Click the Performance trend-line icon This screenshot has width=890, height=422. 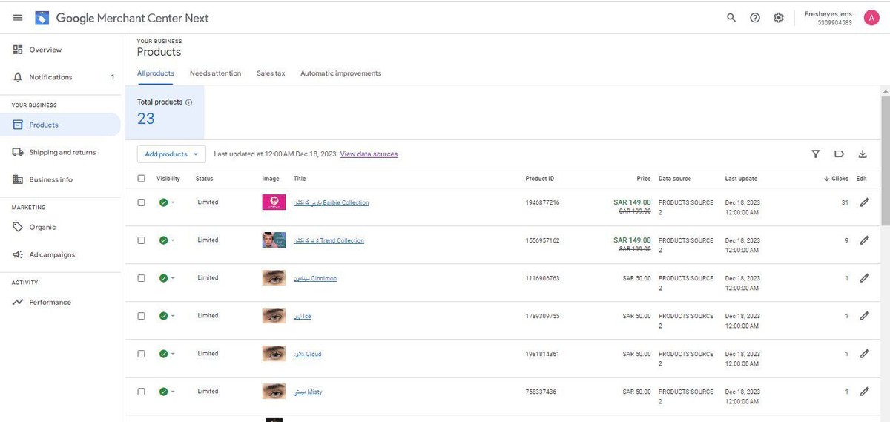coord(18,302)
